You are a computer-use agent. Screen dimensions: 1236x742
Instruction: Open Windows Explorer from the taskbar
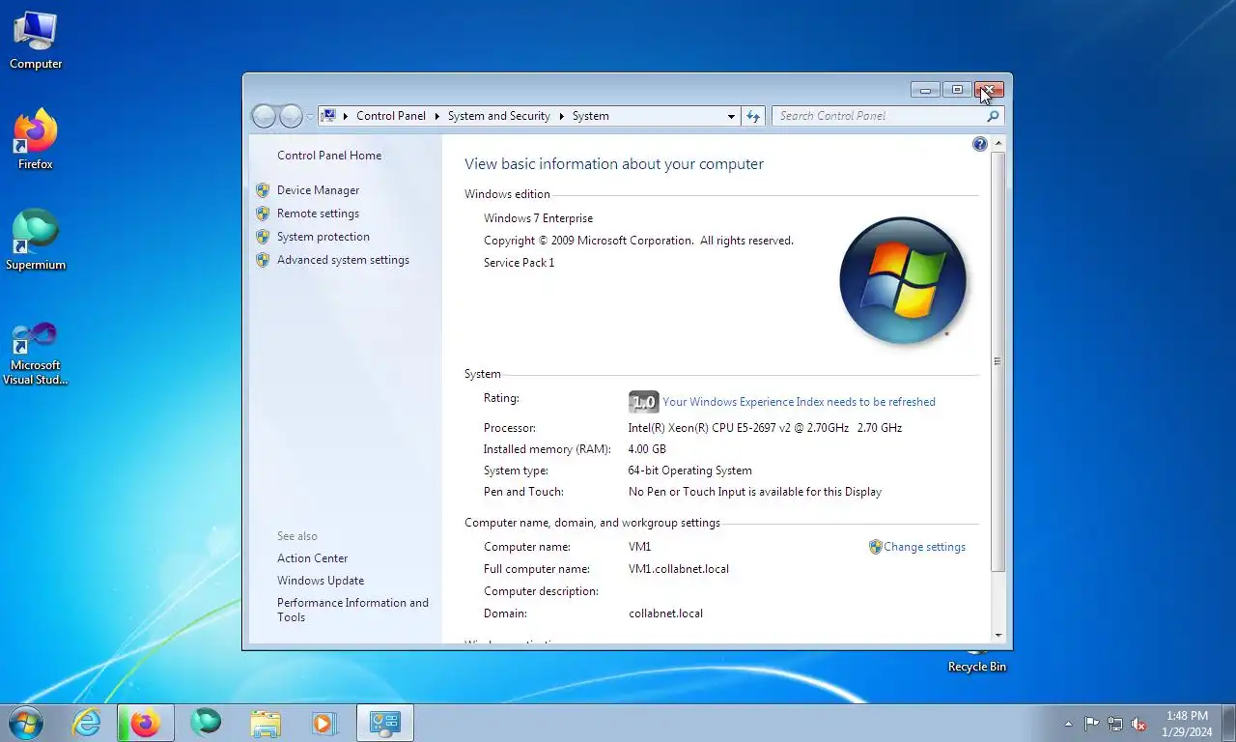point(266,723)
